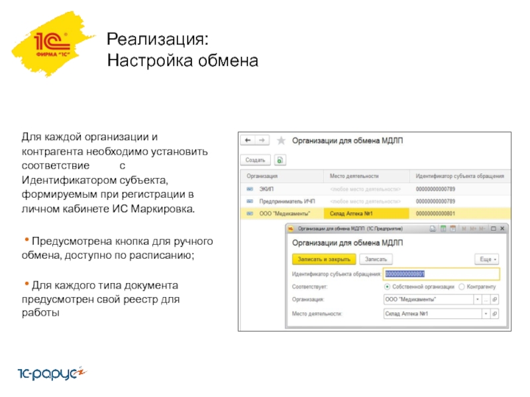Click the row icon next to Предприниматель ИЧП

250,202
